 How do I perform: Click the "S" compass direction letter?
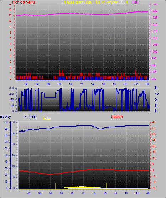156,100
